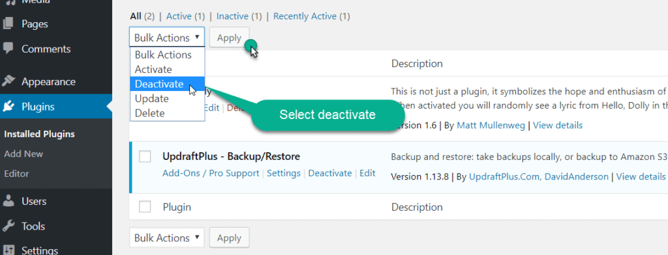The image size is (668, 255).
Task: Click the Comments speech bubble icon
Action: point(8,48)
